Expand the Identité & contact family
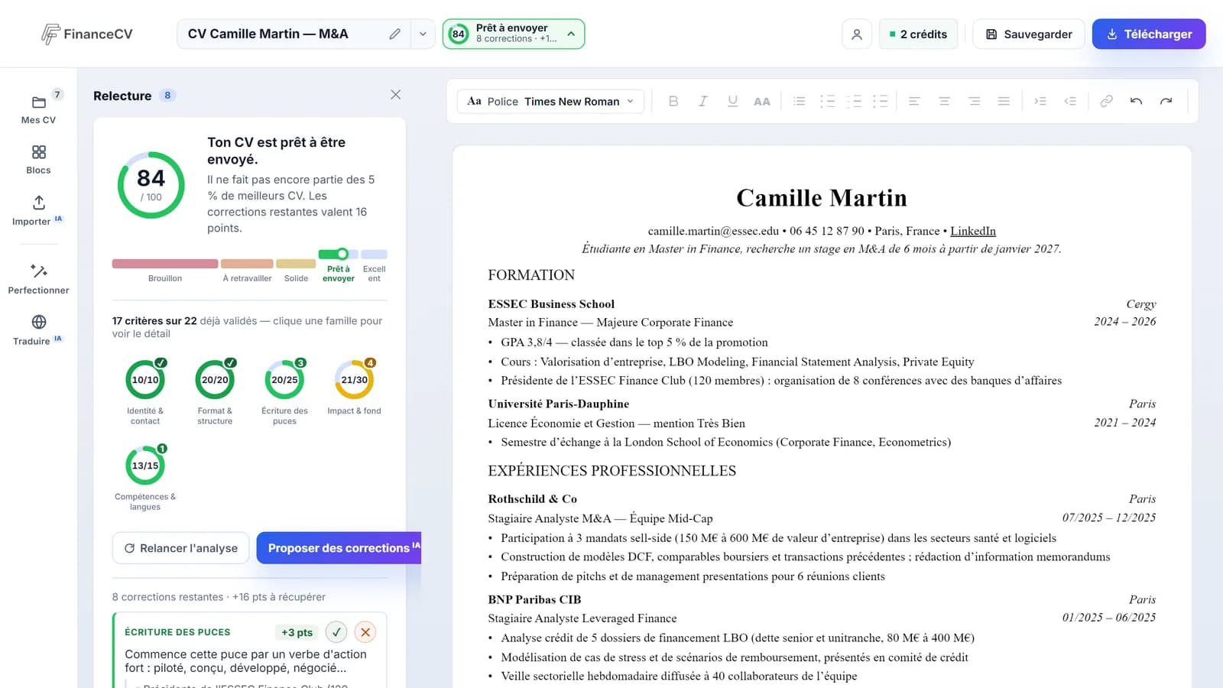The height and width of the screenshot is (688, 1223). point(145,392)
